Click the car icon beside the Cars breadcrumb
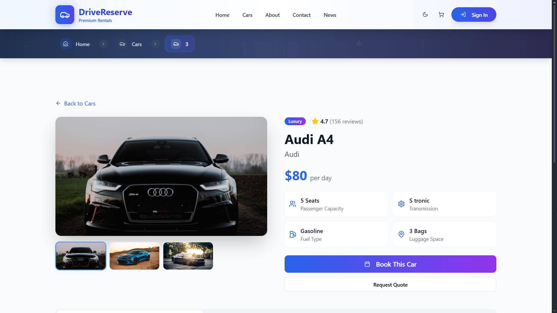Screen dimensions: 557x313 [122, 44]
